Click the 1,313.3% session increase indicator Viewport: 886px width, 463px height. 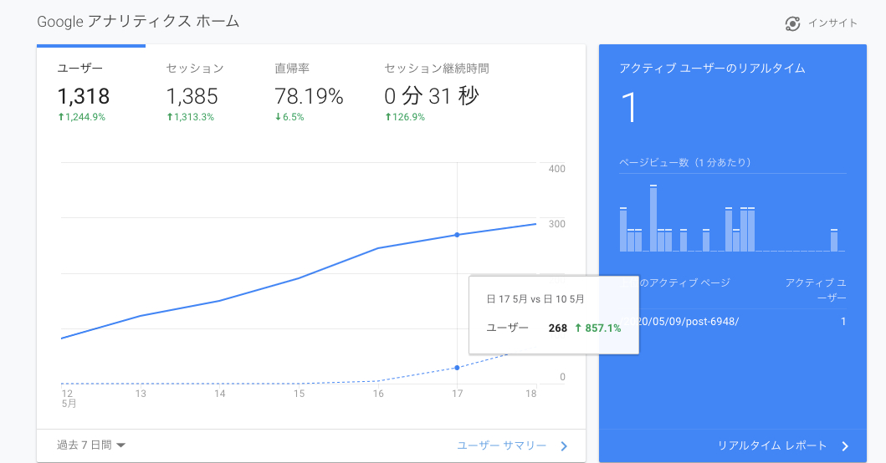coord(191,117)
